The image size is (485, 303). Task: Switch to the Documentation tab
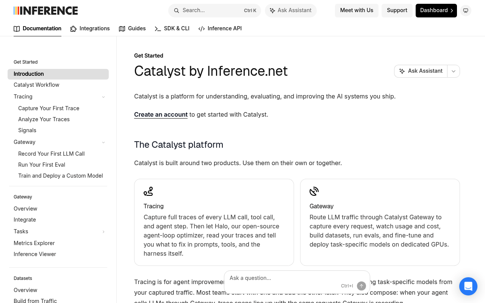pyautogui.click(x=38, y=28)
